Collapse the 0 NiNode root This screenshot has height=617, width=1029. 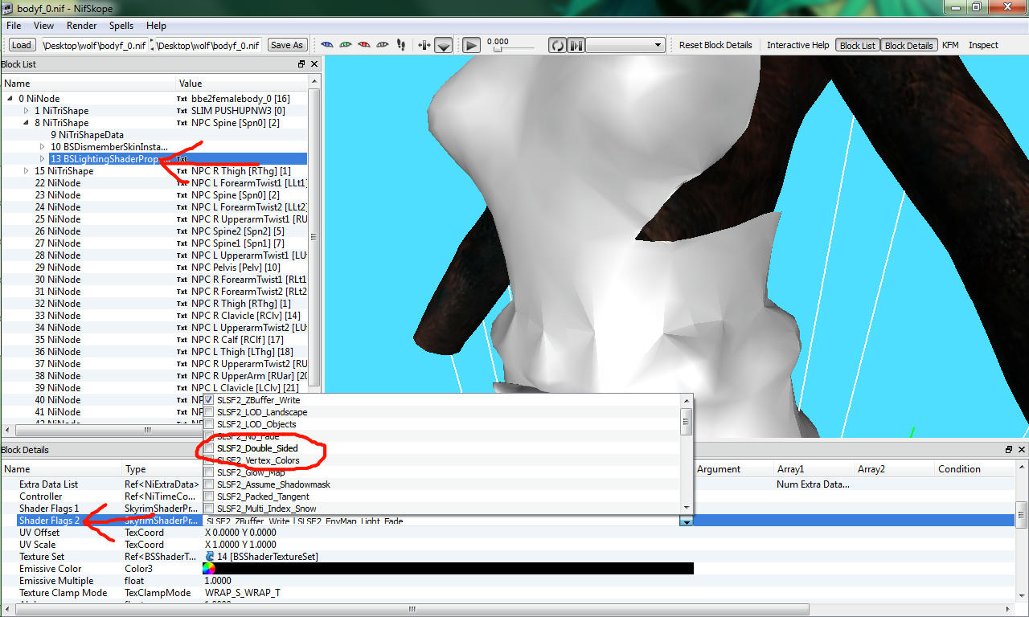pyautogui.click(x=10, y=99)
